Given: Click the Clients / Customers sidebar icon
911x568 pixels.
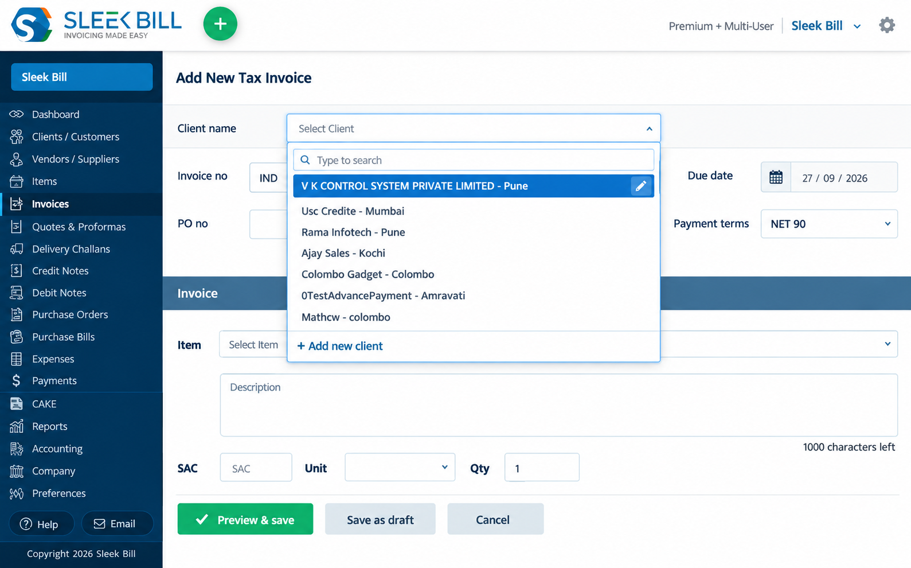Looking at the screenshot, I should coord(17,137).
